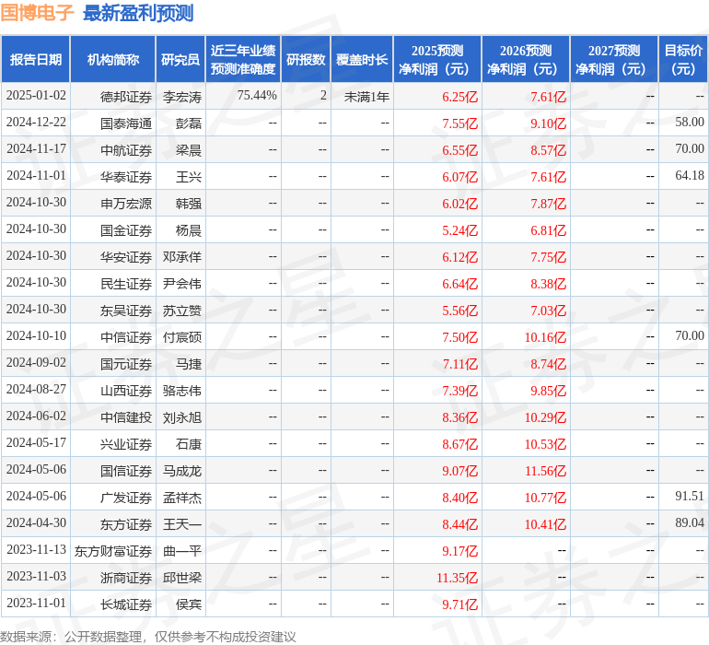The image size is (709, 645).
Task: Open the 德邦证券 institution entry
Action: [x=126, y=96]
